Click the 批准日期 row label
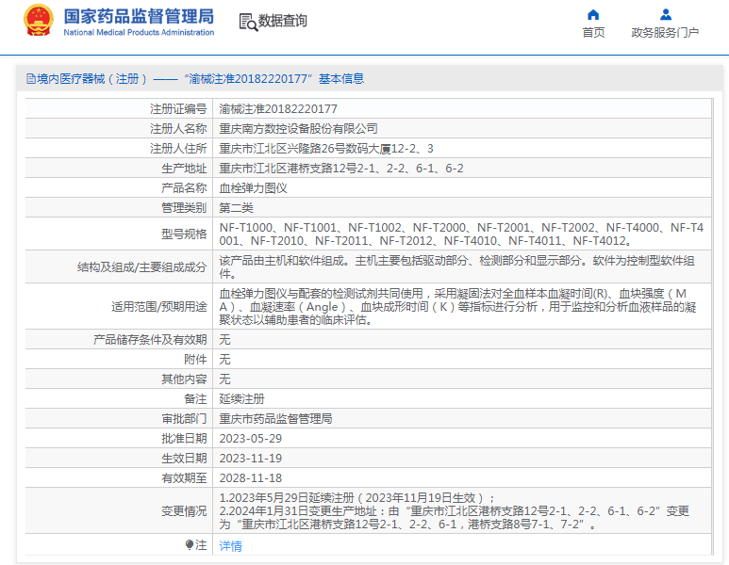729x565 pixels. (x=184, y=439)
